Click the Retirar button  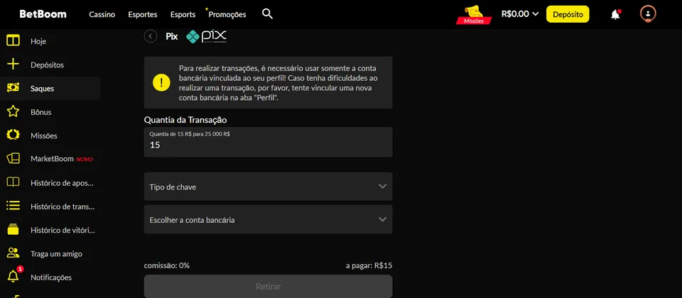pos(268,287)
